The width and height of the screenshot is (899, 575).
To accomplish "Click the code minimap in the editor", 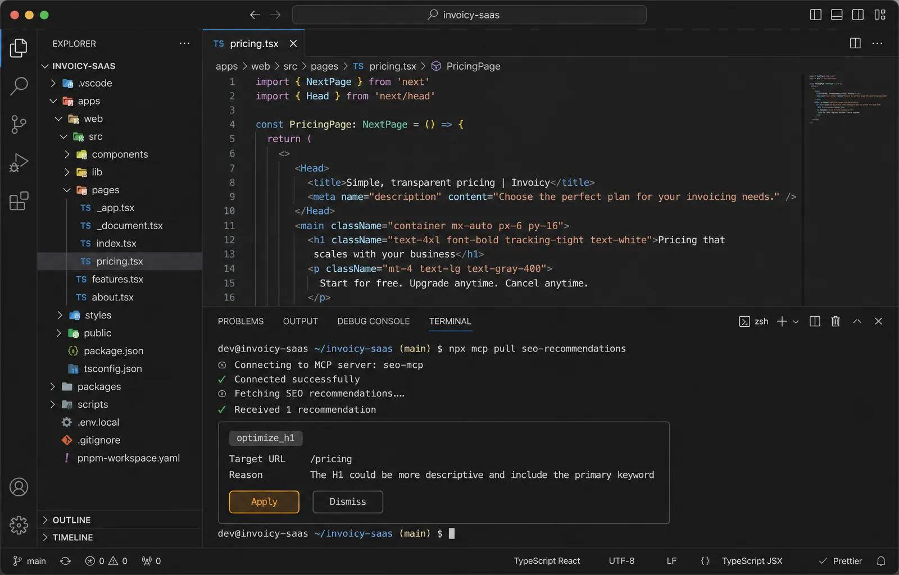I will (x=848, y=98).
